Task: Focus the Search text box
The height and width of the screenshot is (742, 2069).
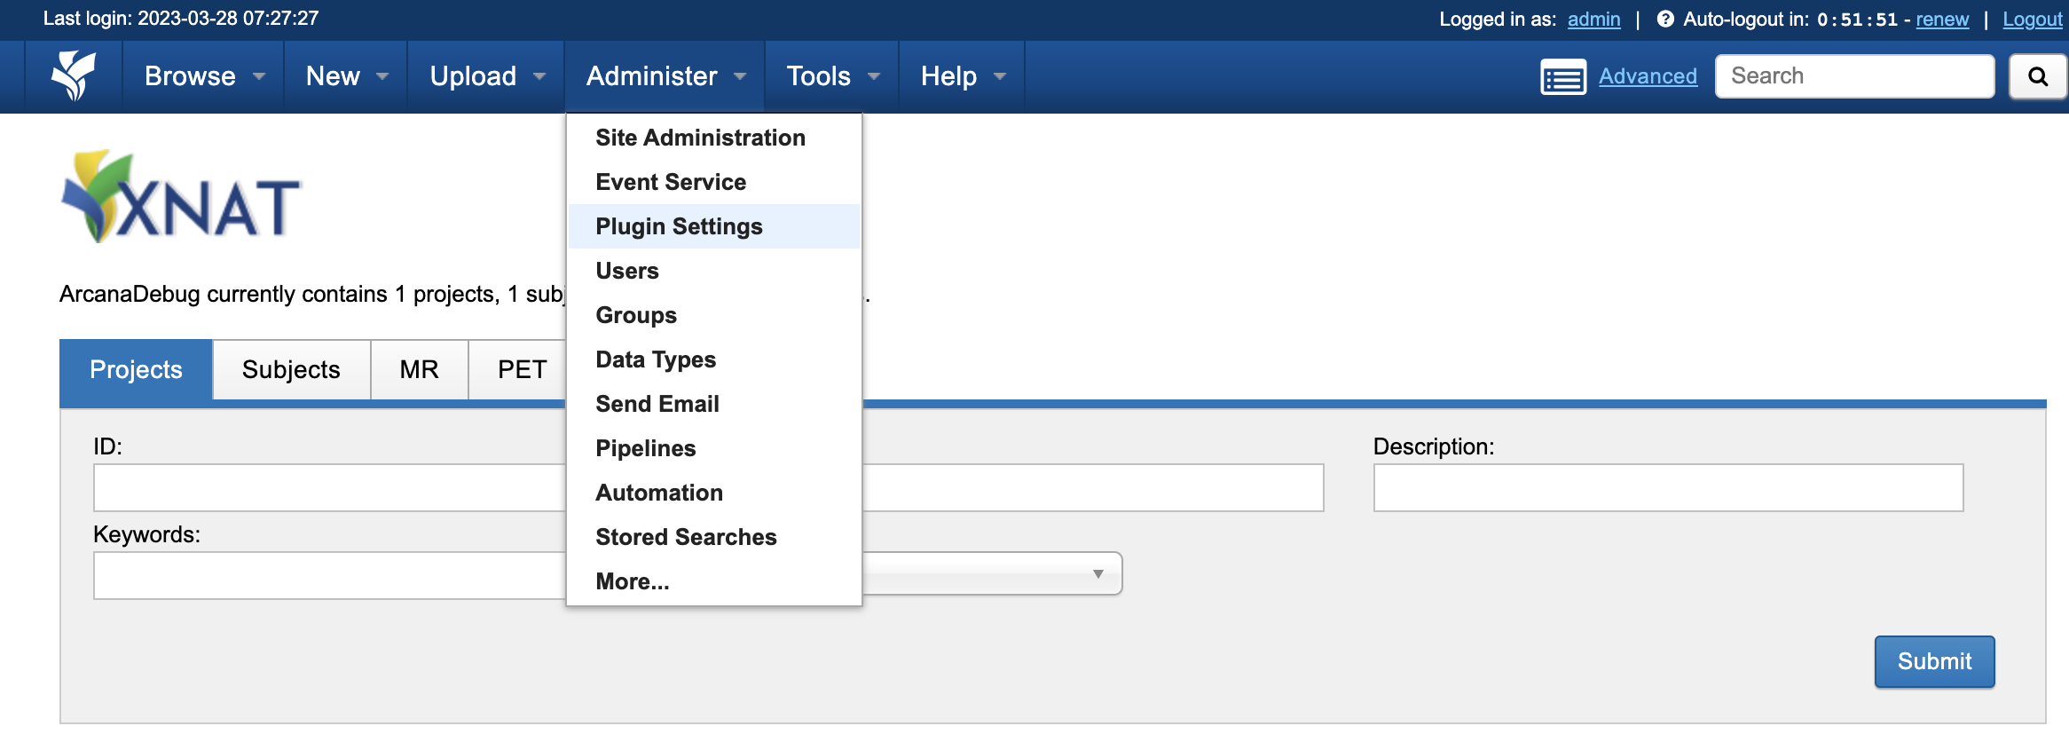Action: (1854, 76)
